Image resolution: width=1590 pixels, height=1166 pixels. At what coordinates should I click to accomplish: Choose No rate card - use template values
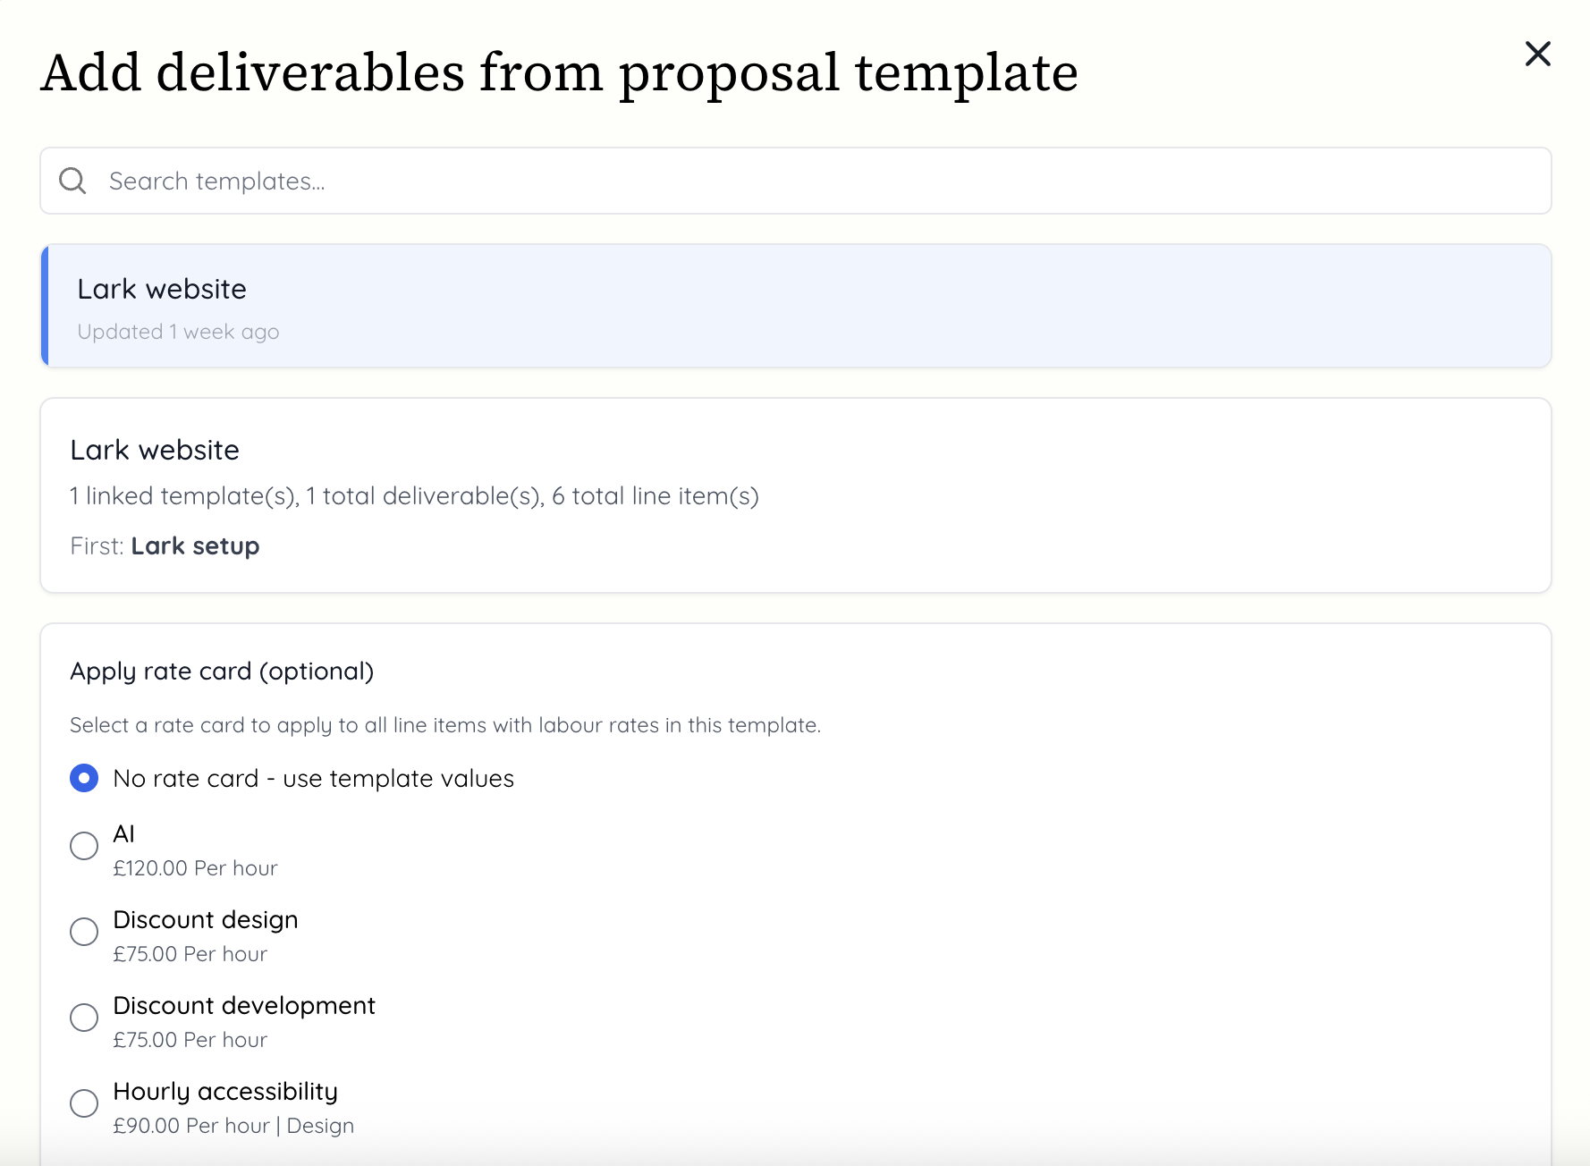[x=84, y=779]
